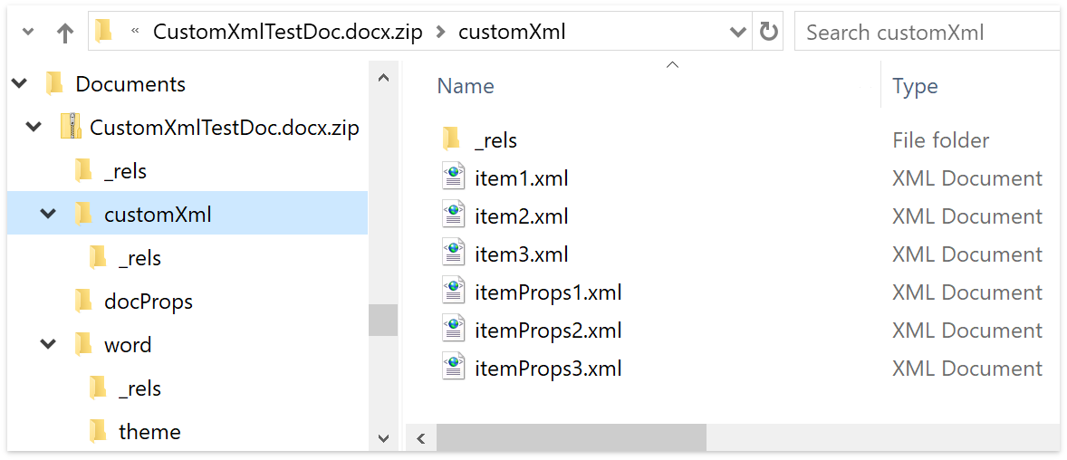Select the item3.xml file icon

pyautogui.click(x=453, y=254)
